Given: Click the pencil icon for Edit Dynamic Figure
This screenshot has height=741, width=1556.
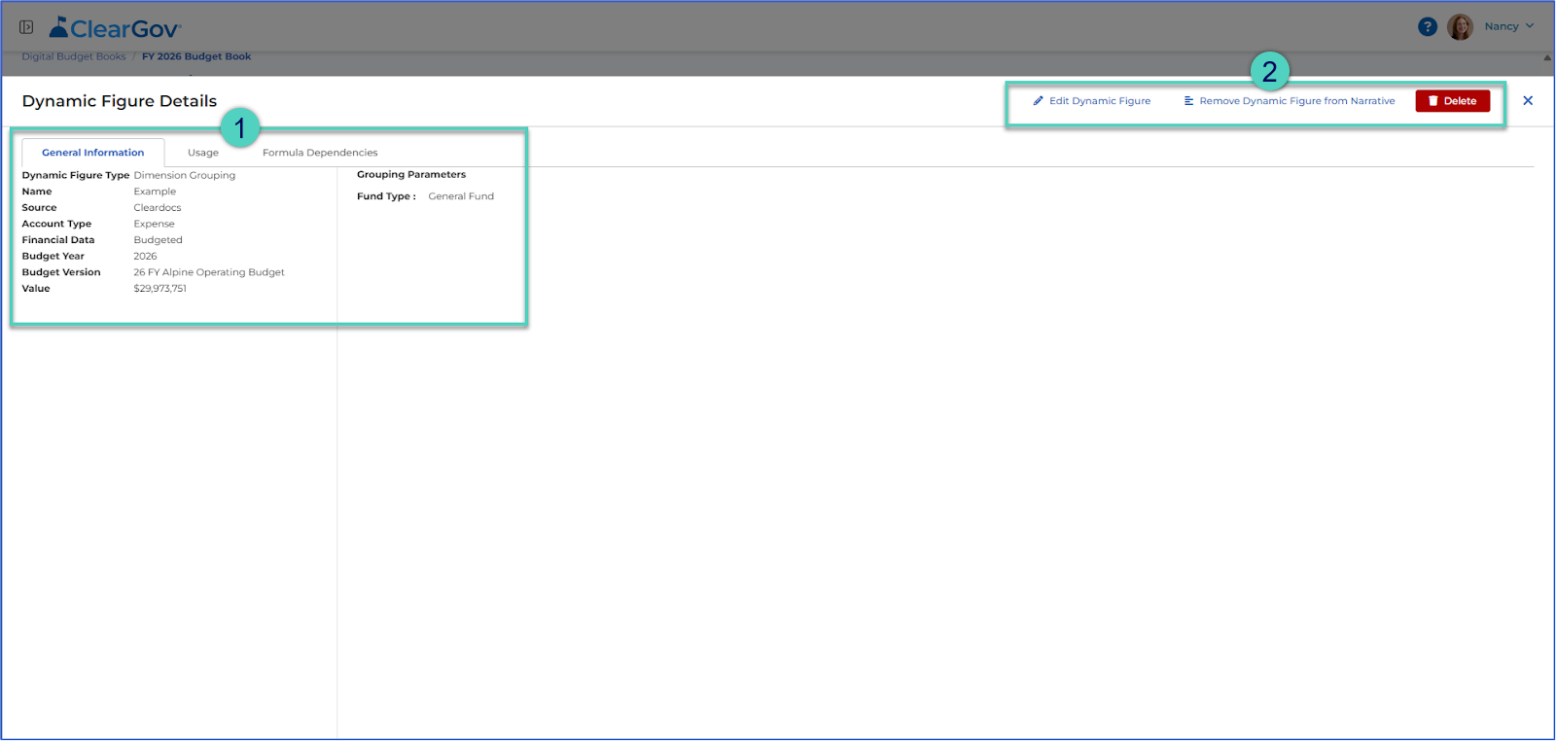Looking at the screenshot, I should (1038, 101).
